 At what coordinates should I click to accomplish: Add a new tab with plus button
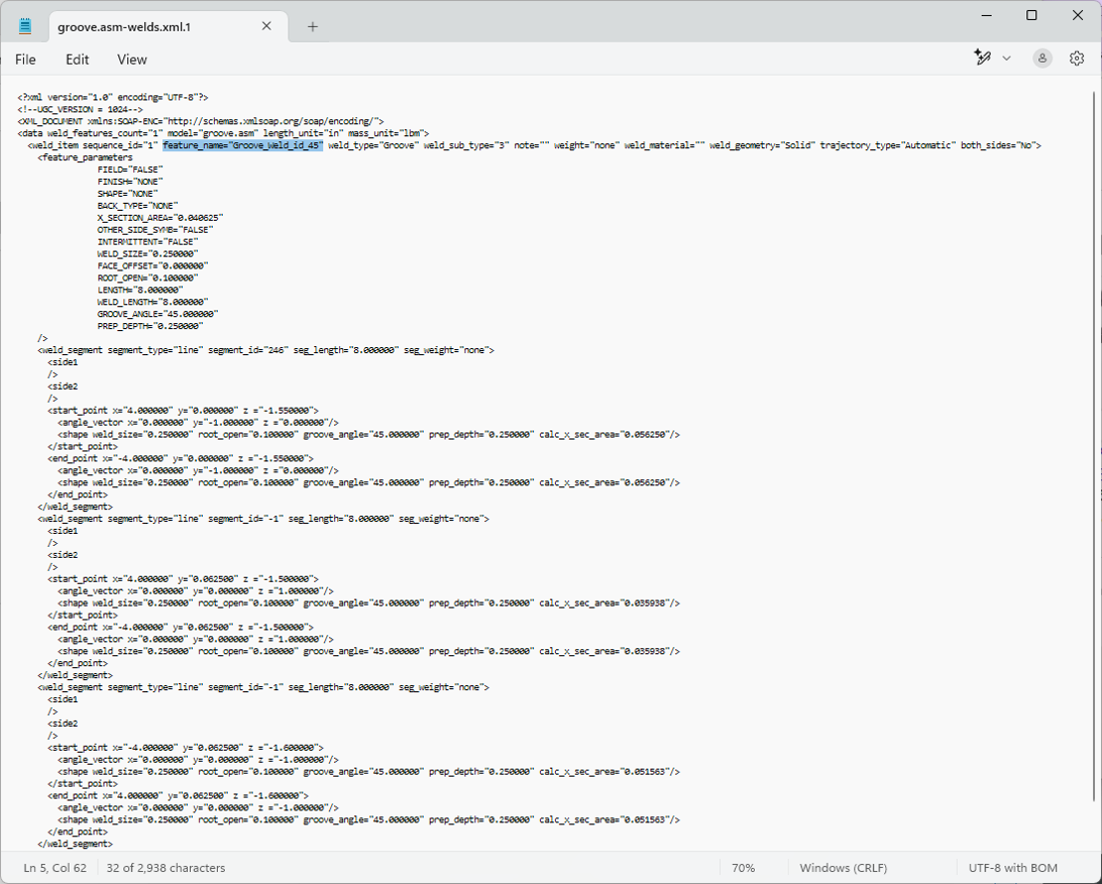click(x=312, y=27)
